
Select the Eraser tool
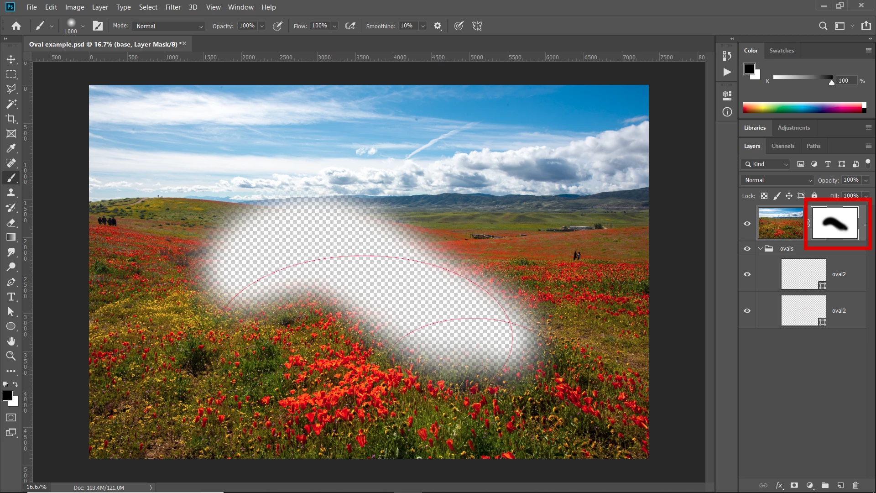[x=11, y=223]
